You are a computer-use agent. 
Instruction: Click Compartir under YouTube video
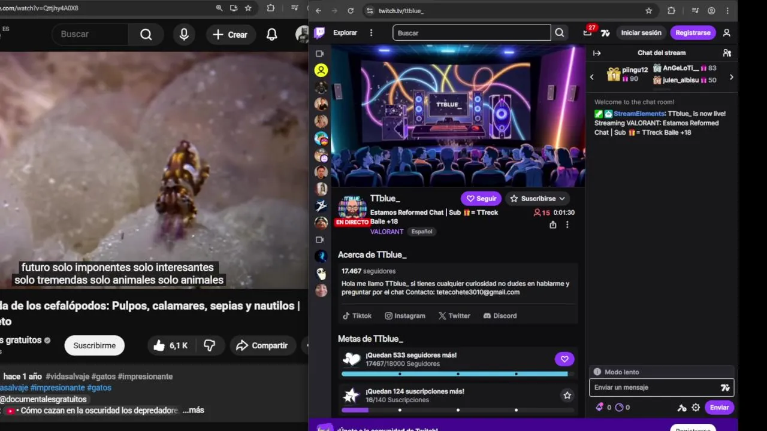coord(262,345)
